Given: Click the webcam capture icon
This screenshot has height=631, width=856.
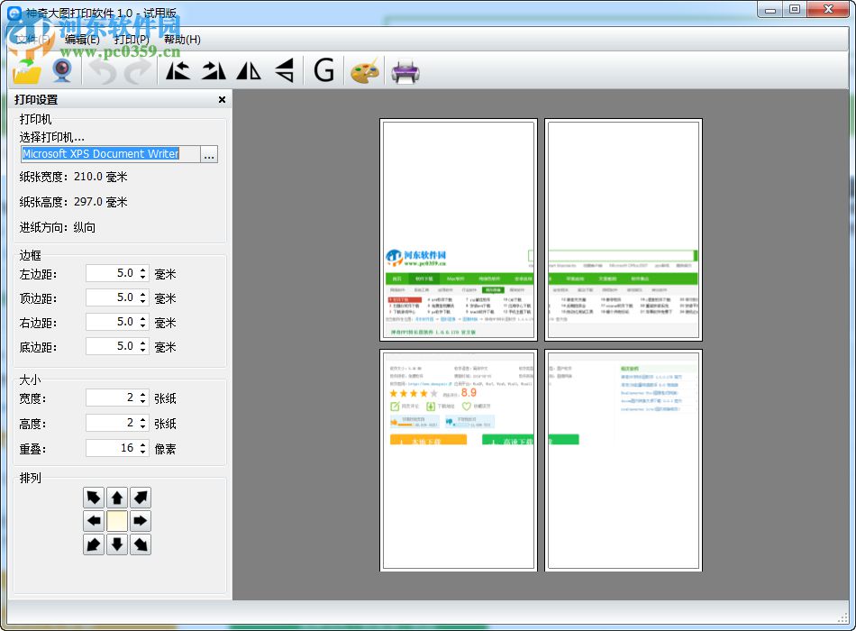Looking at the screenshot, I should [x=62, y=70].
